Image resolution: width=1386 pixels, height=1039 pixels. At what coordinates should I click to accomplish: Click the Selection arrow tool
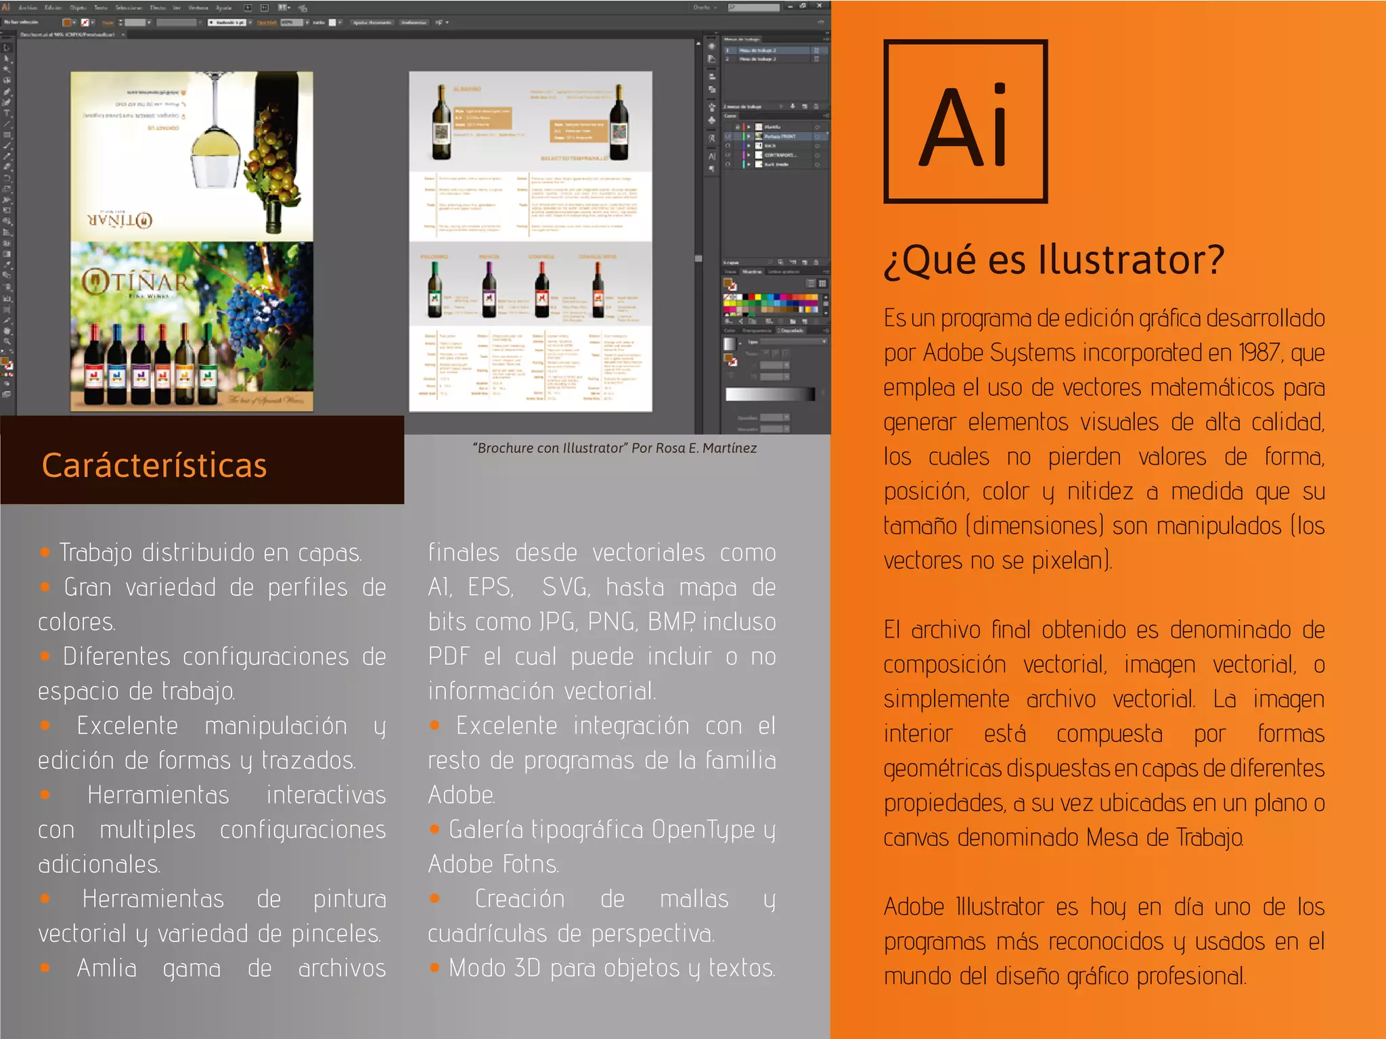pos(7,48)
